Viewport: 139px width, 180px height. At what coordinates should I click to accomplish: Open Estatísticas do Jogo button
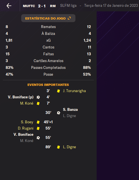48,18
